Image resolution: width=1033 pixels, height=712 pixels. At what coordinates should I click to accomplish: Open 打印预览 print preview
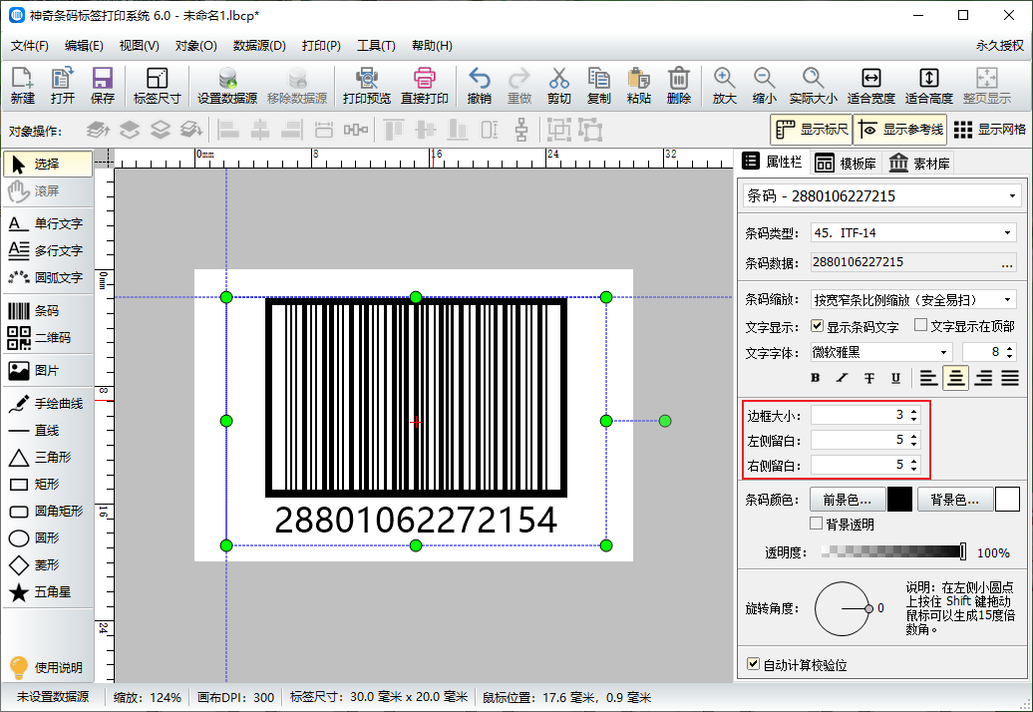coord(366,86)
